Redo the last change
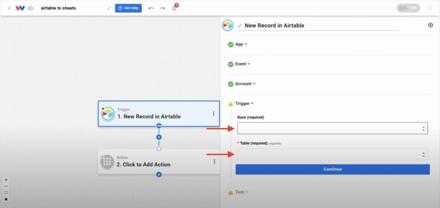This screenshot has height=208, width=440. pyautogui.click(x=163, y=8)
